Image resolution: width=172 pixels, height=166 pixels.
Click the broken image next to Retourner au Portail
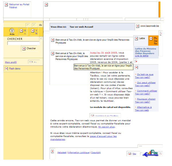pyautogui.click(x=6, y=5)
